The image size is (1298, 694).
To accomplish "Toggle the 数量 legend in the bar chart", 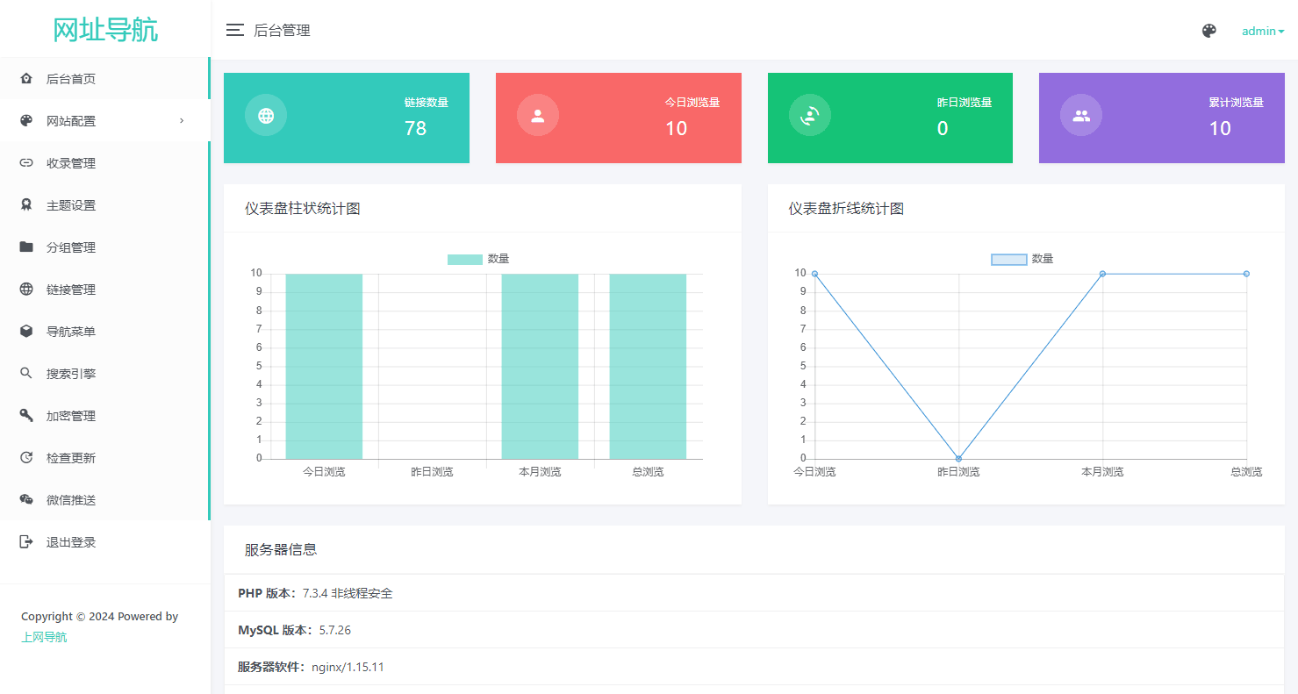I will coord(478,259).
